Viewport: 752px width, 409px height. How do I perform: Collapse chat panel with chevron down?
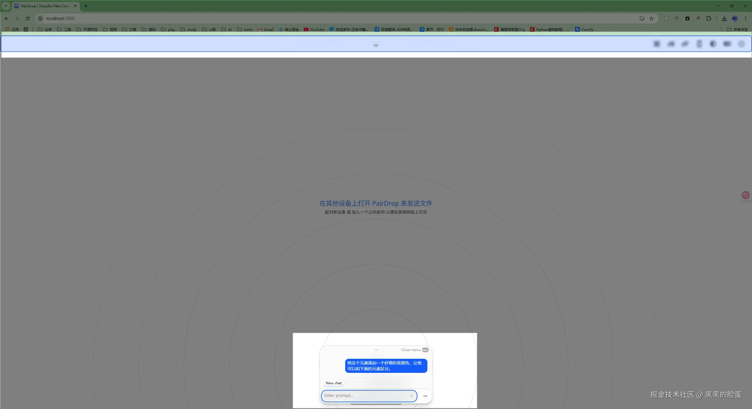click(x=376, y=350)
